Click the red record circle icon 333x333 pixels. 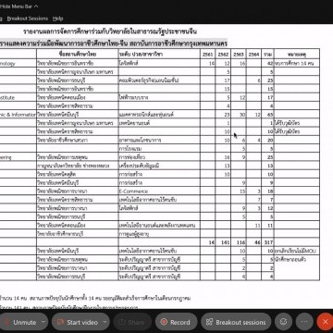click(x=164, y=322)
